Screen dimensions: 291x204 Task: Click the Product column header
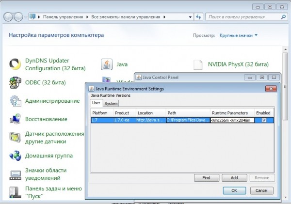125,113
